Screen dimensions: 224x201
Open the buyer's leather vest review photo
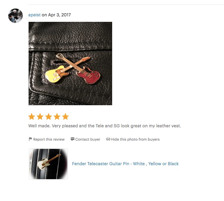[x=70, y=64]
